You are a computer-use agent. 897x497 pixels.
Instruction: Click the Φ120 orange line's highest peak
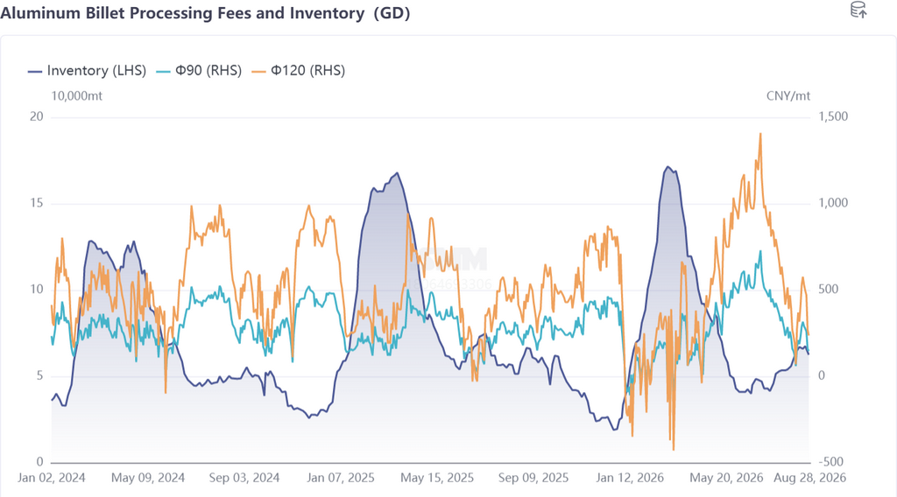[x=760, y=134]
